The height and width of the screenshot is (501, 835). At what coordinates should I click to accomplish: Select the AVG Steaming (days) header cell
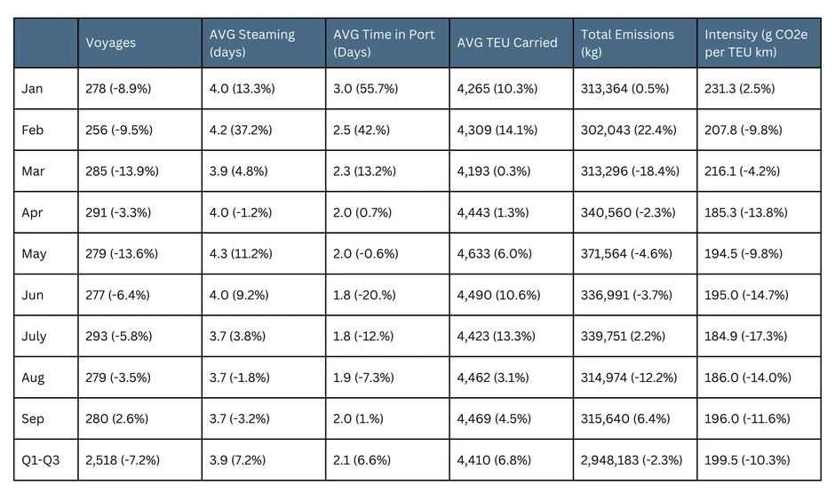coord(251,43)
